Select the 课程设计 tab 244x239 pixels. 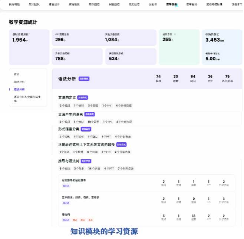coord(54,4)
